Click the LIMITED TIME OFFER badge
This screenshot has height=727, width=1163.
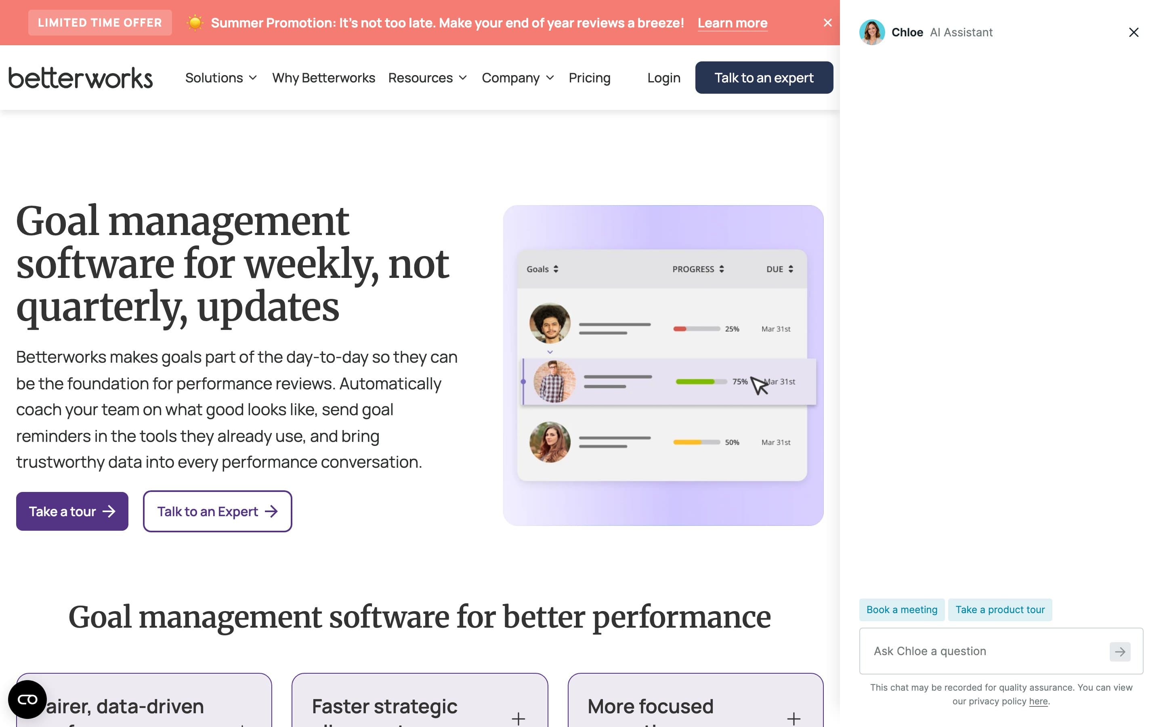pos(100,23)
